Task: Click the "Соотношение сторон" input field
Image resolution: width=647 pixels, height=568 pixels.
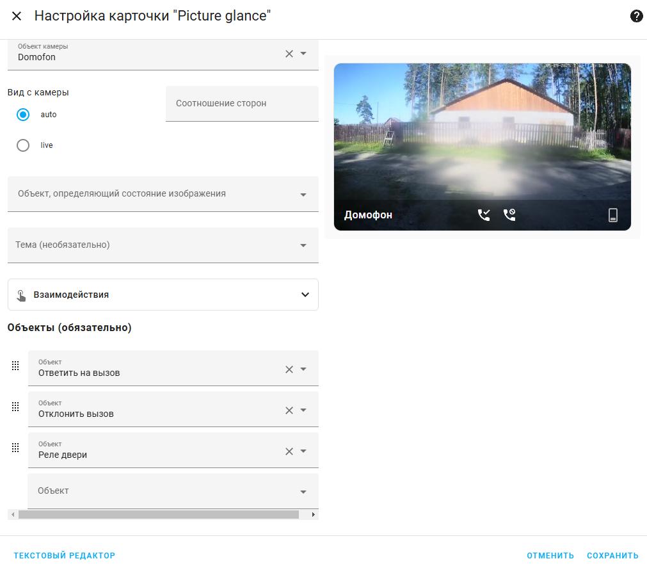Action: (242, 104)
